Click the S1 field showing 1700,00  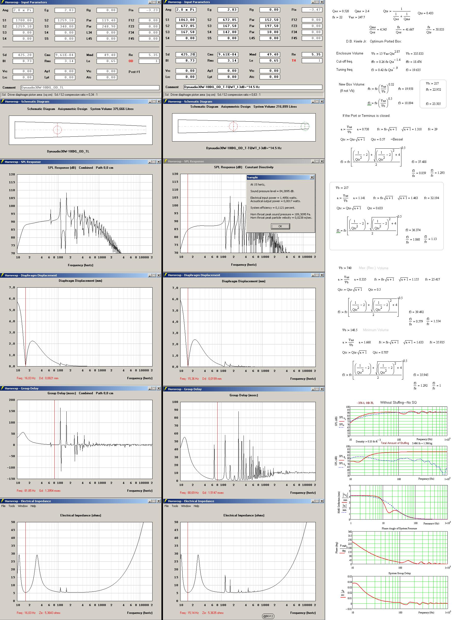(23, 20)
